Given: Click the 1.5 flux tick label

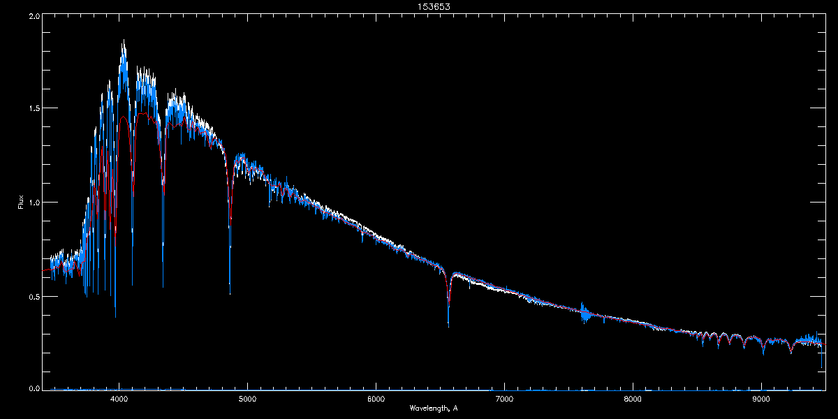Looking at the screenshot, I should point(34,108).
